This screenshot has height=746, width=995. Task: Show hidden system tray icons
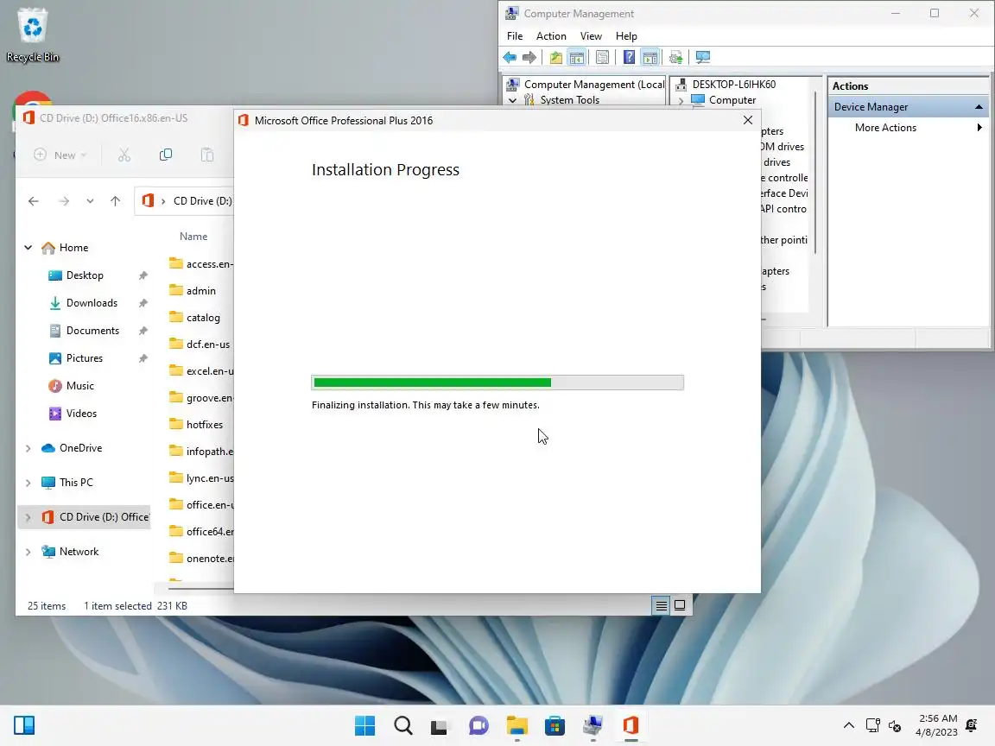click(x=848, y=725)
